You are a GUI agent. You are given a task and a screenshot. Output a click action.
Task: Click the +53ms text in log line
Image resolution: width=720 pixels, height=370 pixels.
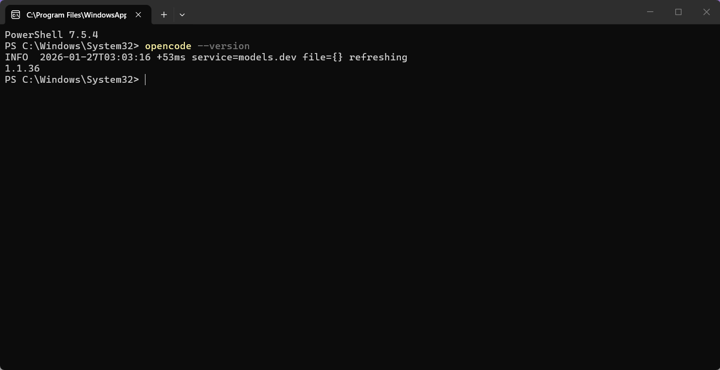tap(171, 57)
